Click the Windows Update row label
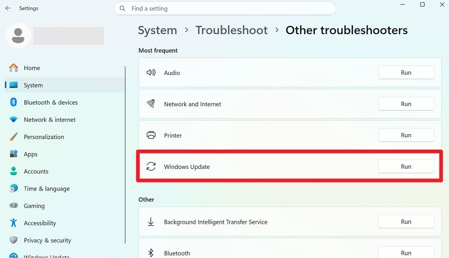This screenshot has height=258, width=449. pos(186,167)
